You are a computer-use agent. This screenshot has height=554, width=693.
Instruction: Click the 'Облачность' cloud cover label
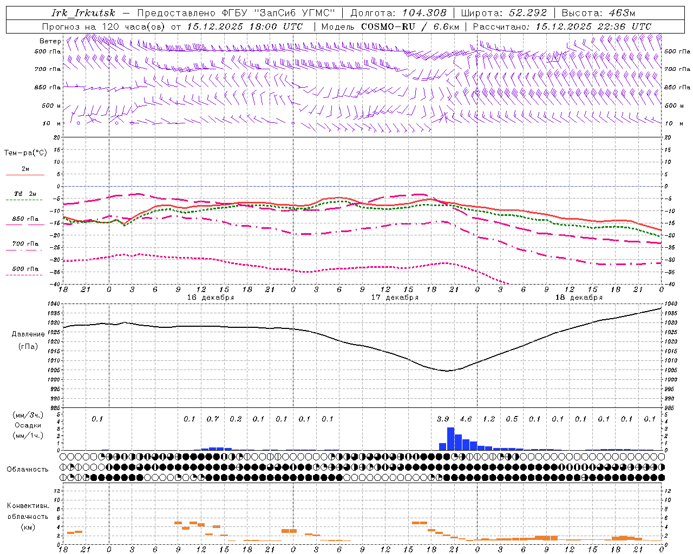pyautogui.click(x=28, y=470)
